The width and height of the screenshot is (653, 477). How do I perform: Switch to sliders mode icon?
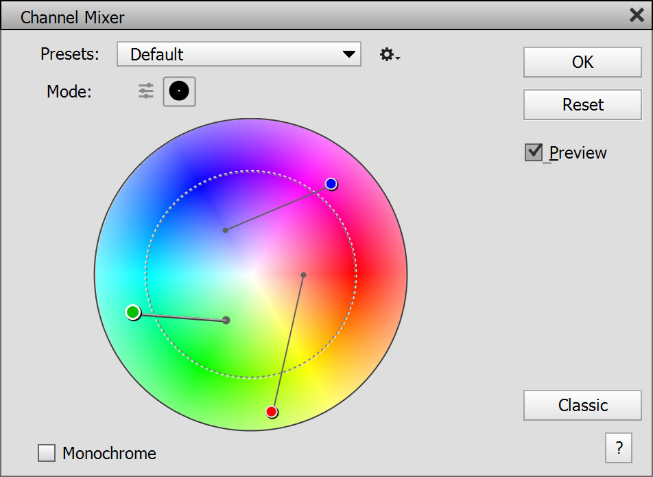click(x=145, y=91)
